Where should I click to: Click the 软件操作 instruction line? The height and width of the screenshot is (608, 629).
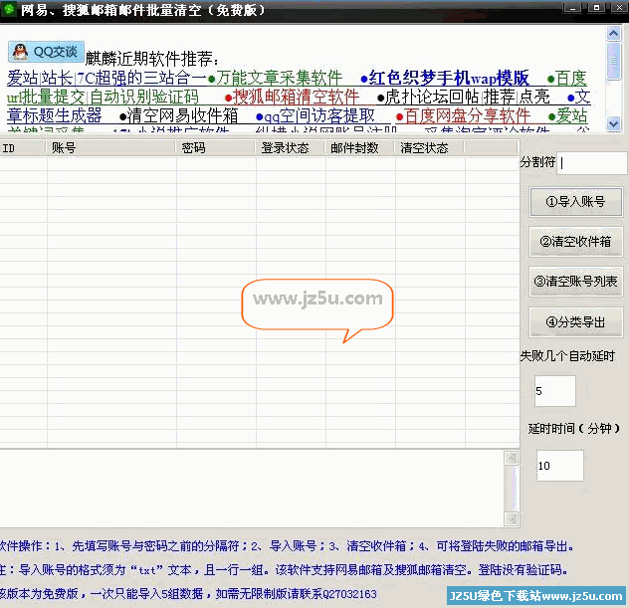[x=287, y=546]
